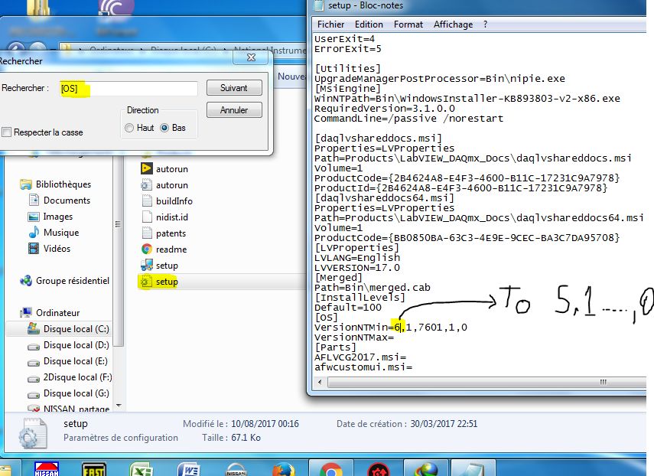The width and height of the screenshot is (654, 476).
Task: Click the Musique note icon
Action: pyautogui.click(x=34, y=233)
